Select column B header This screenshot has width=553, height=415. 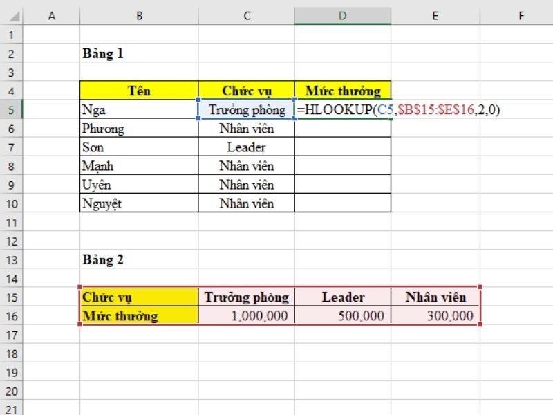[x=139, y=15]
